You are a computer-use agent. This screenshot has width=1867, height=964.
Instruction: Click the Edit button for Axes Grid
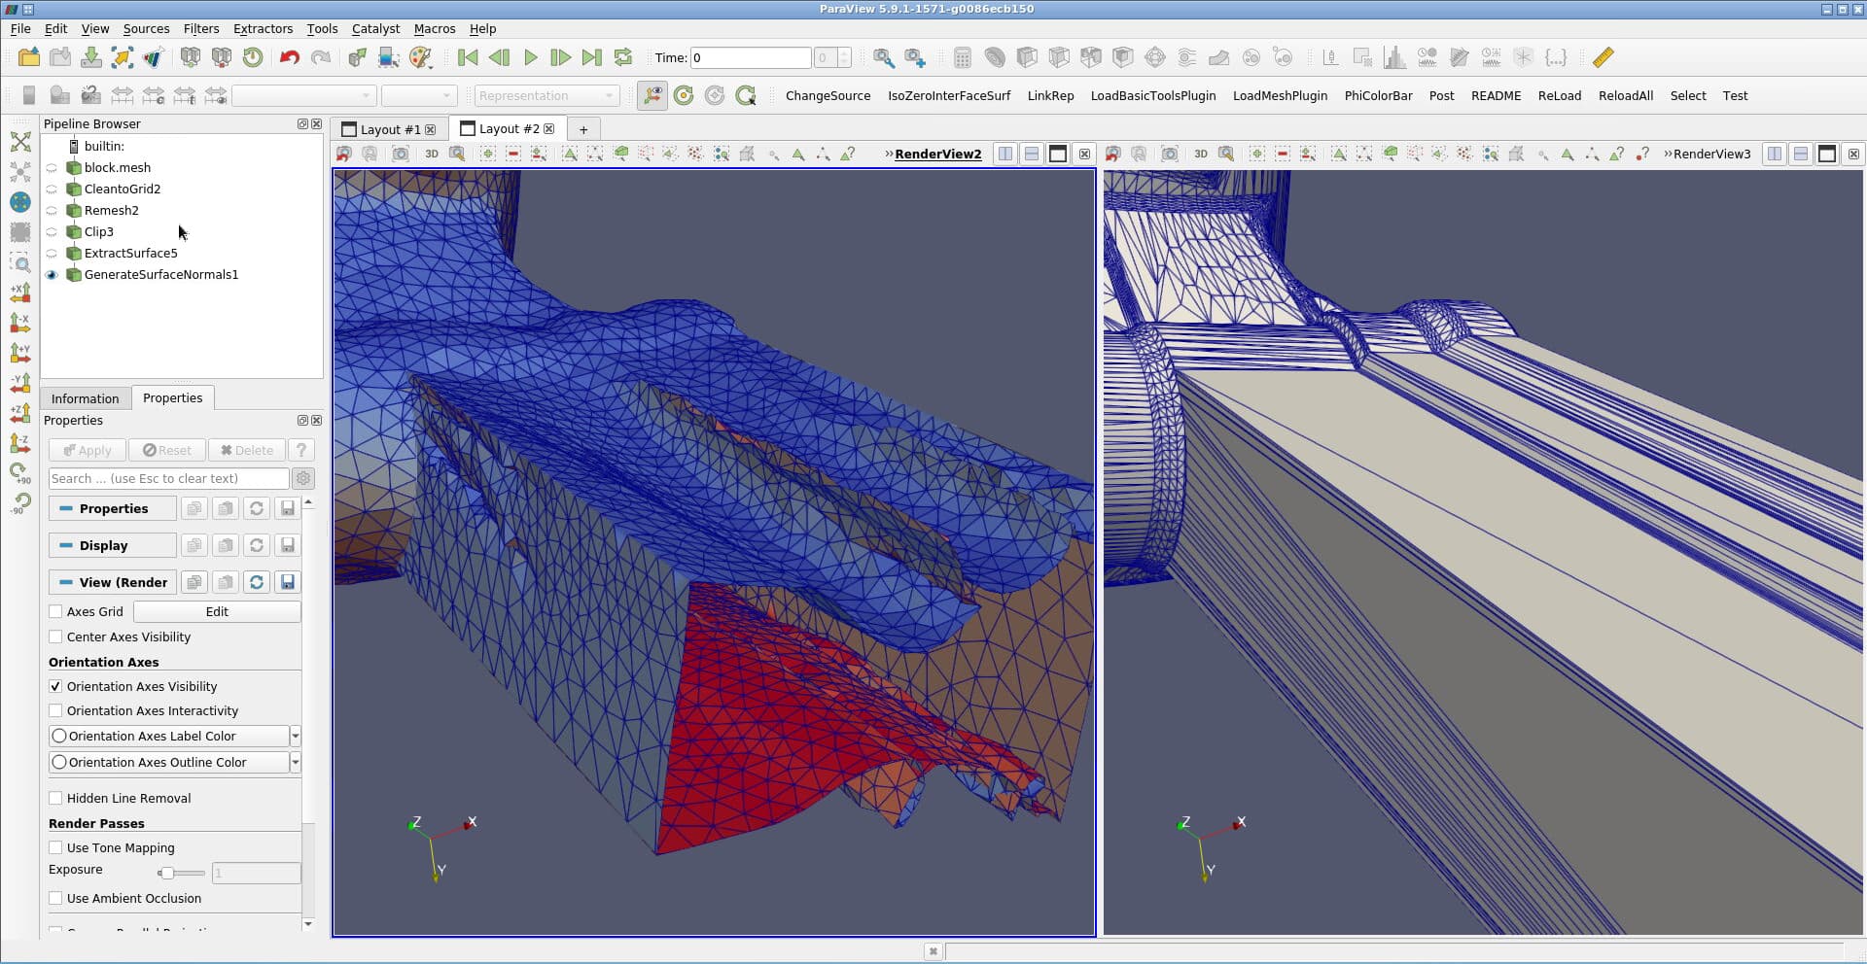coord(217,611)
